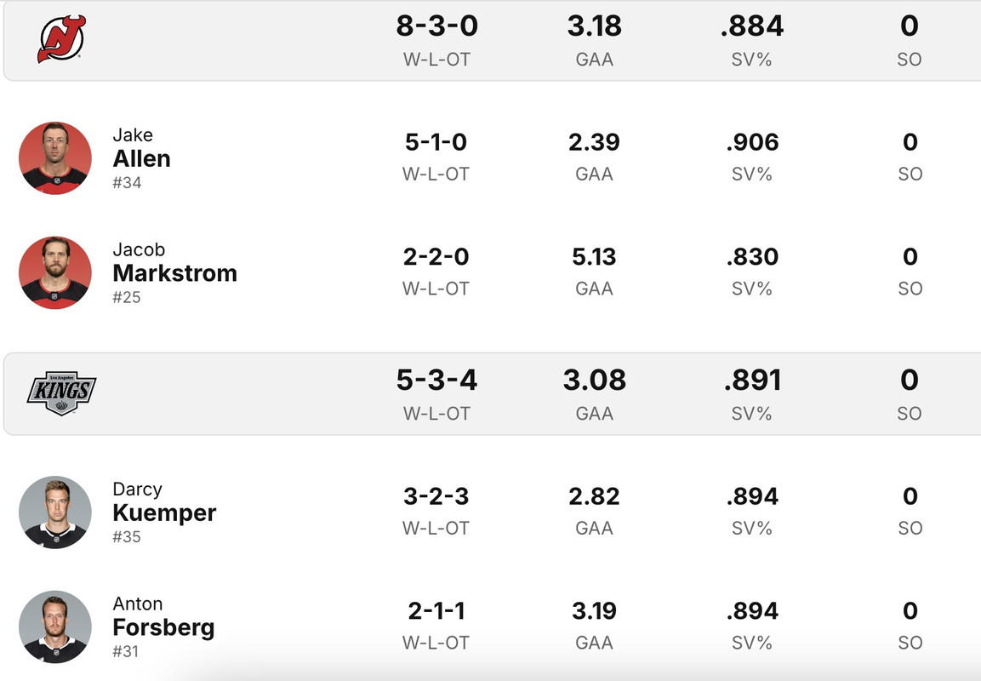Viewport: 981px width, 681px height.
Task: Select the Darcy Kuemper name link
Action: [x=164, y=512]
